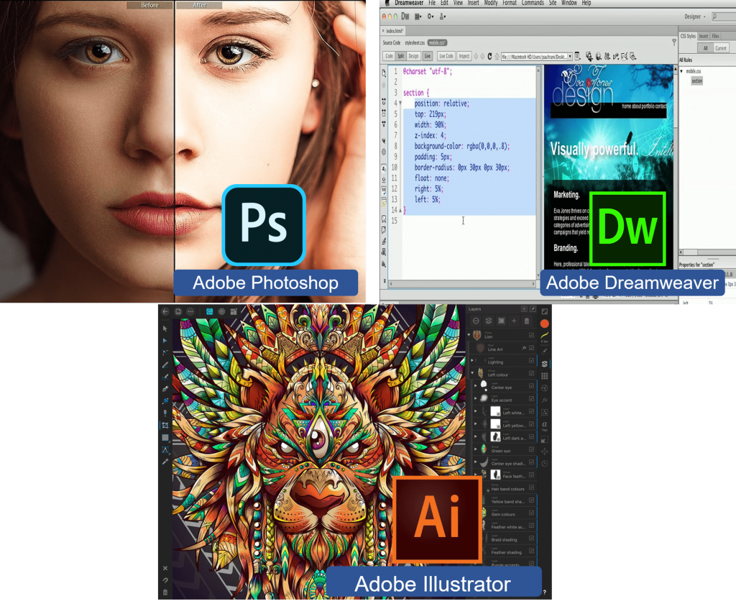Image resolution: width=736 pixels, height=609 pixels.
Task: Click the Apple menu in the Dreamweaver menu bar
Action: tap(387, 3)
